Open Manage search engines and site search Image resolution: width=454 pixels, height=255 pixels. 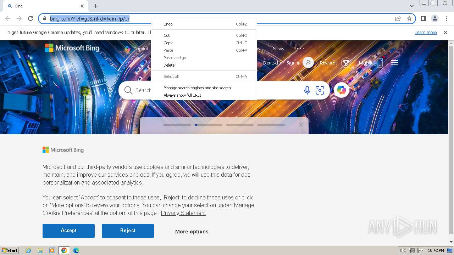pyautogui.click(x=204, y=88)
